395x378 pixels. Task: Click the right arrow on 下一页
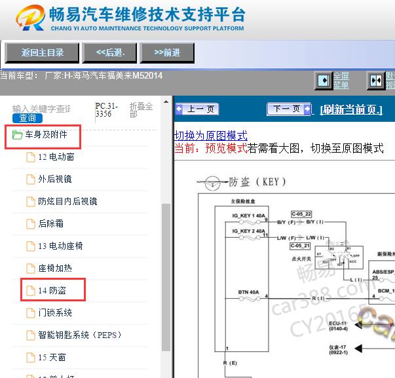pos(307,109)
